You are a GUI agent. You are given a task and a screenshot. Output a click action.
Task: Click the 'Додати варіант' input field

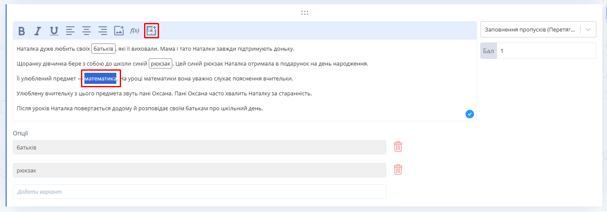point(199,192)
